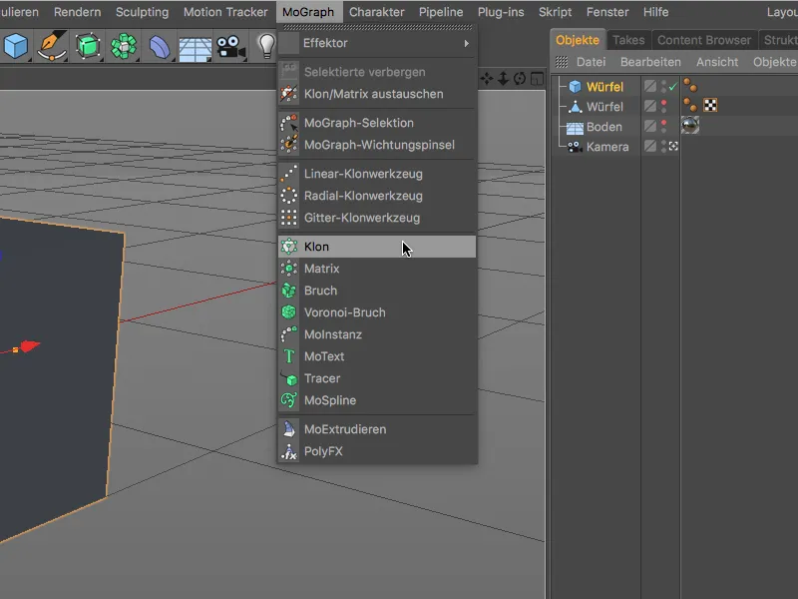
Task: Toggle layer box of first Würfel
Action: 650,86
